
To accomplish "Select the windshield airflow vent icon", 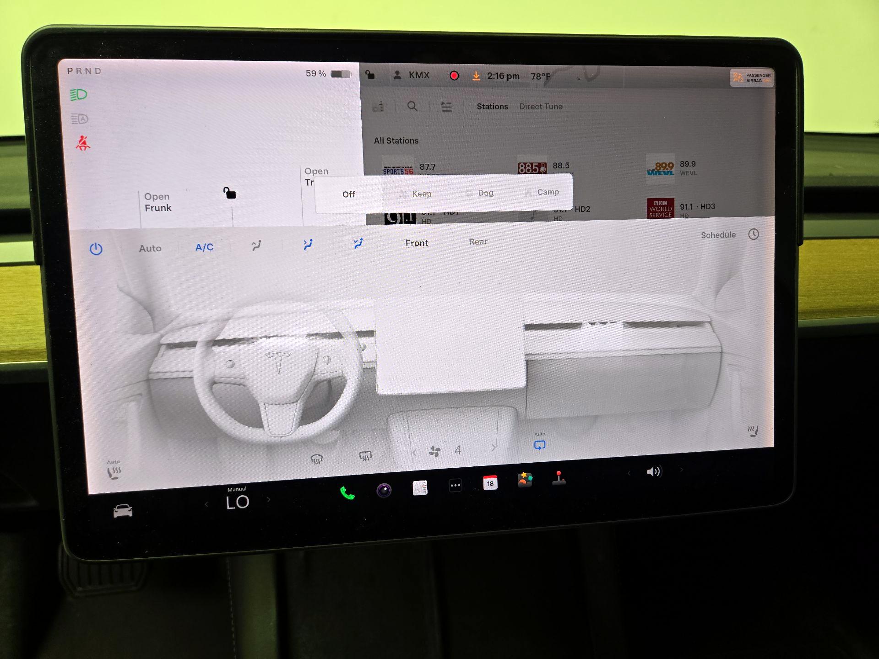I will [256, 246].
